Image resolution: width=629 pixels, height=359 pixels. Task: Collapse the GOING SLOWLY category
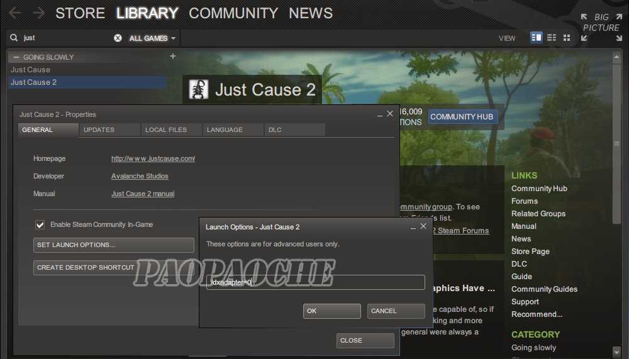pos(16,57)
